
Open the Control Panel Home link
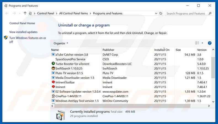[x=22, y=23]
